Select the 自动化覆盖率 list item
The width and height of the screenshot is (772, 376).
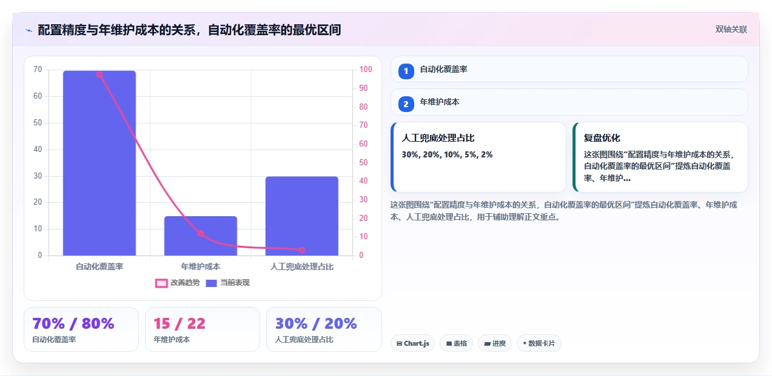coord(569,69)
